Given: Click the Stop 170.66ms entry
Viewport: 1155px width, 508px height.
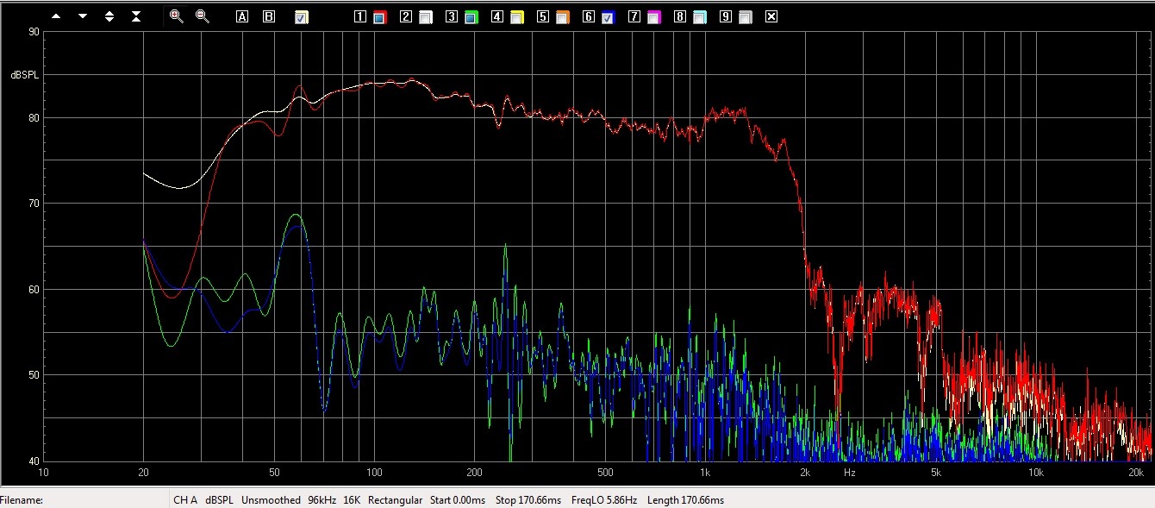Looking at the screenshot, I should [528, 500].
